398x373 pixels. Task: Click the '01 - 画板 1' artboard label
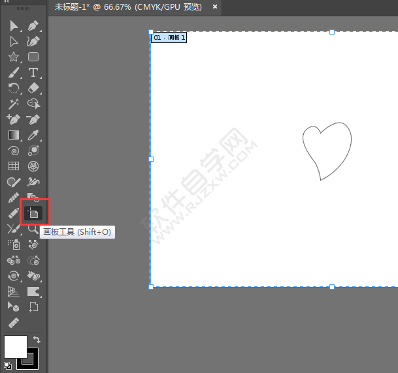(169, 37)
